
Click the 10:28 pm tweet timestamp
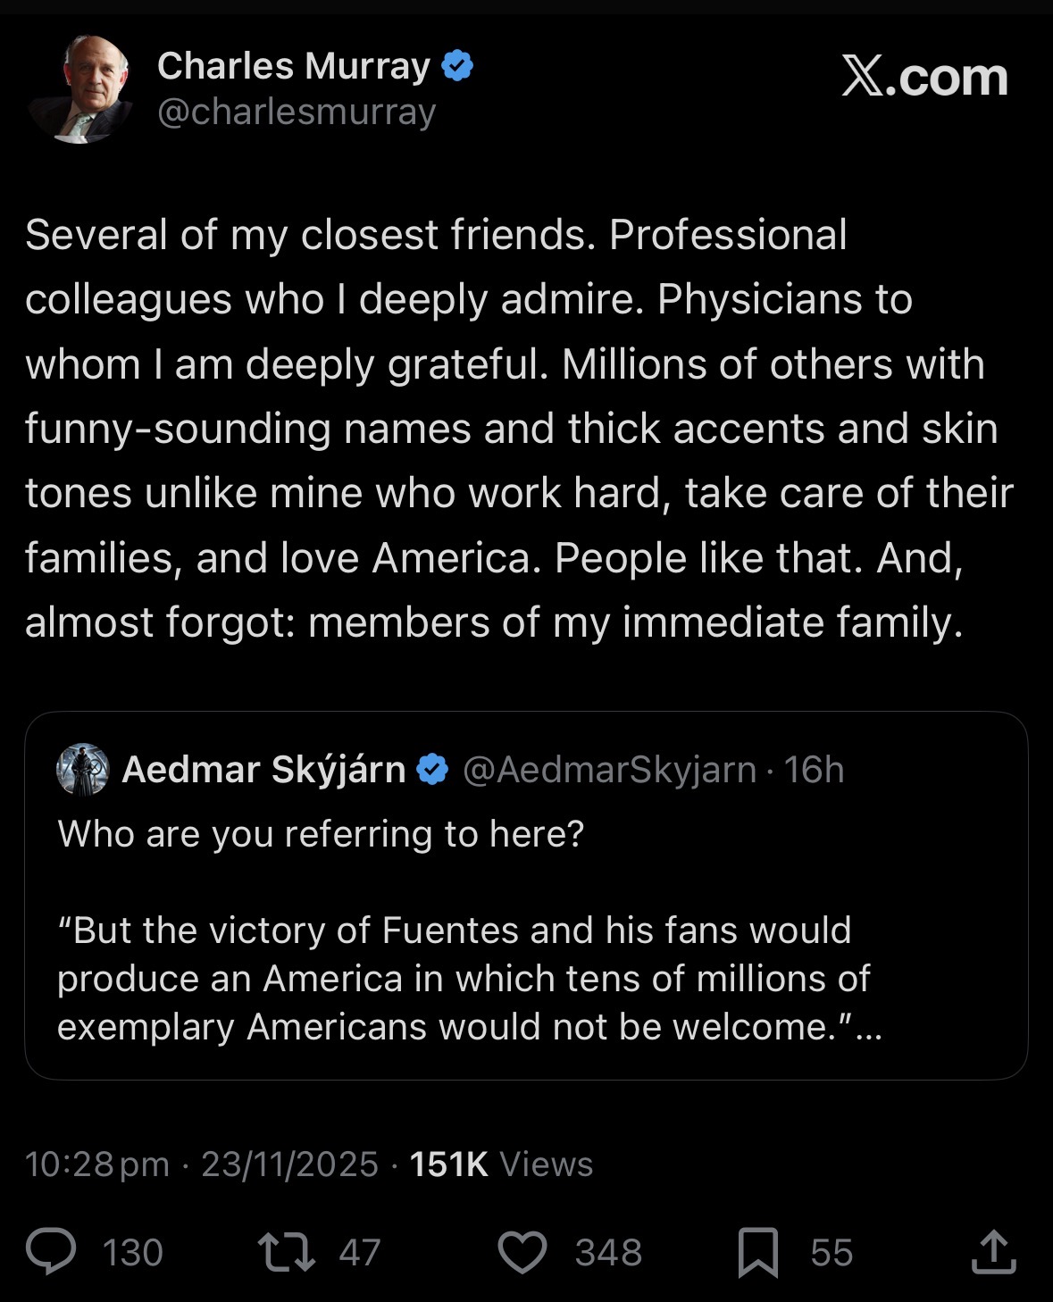tap(96, 1164)
